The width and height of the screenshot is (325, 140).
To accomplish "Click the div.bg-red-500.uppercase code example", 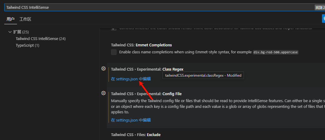I will 276,52.
